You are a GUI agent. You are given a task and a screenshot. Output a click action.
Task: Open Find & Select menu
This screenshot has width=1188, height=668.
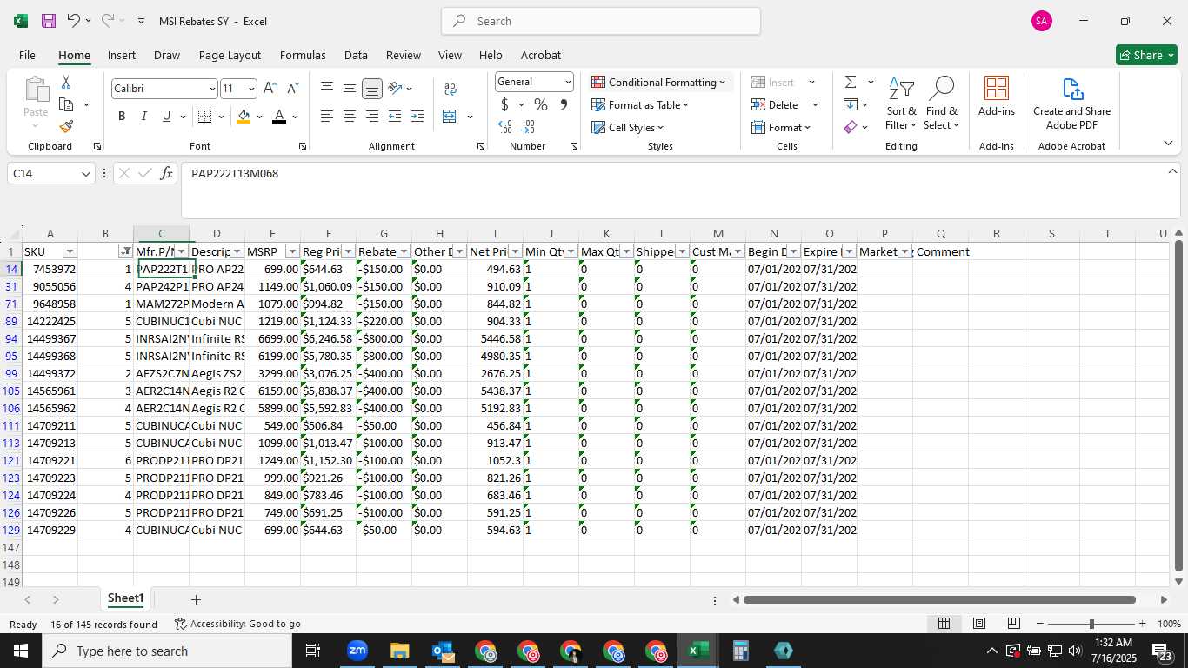click(941, 104)
